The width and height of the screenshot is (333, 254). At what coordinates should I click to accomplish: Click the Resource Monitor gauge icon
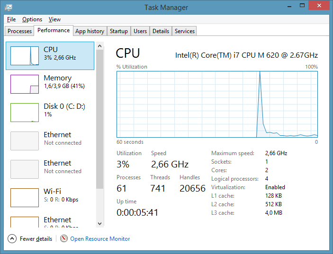point(64,239)
